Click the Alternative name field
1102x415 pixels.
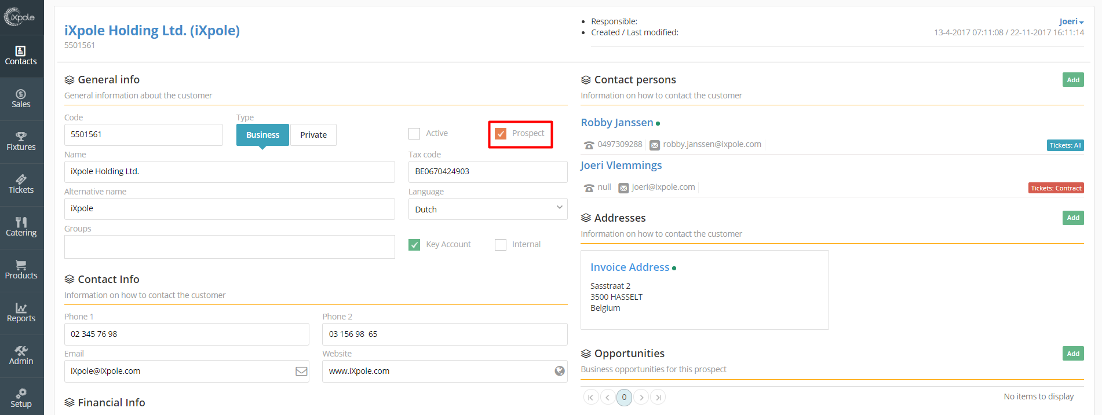click(x=229, y=209)
